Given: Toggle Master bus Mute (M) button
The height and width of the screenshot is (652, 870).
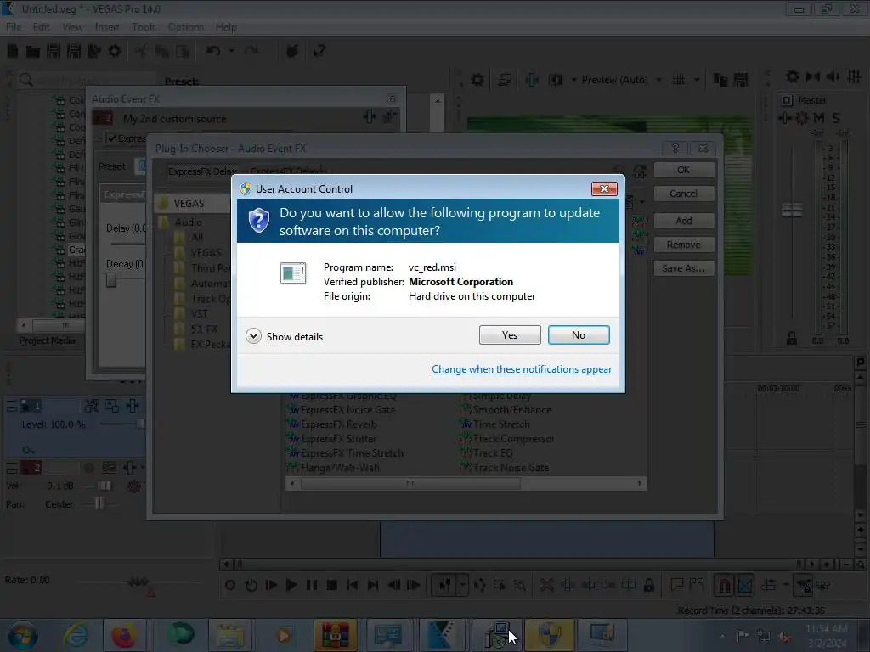Looking at the screenshot, I should tap(819, 117).
